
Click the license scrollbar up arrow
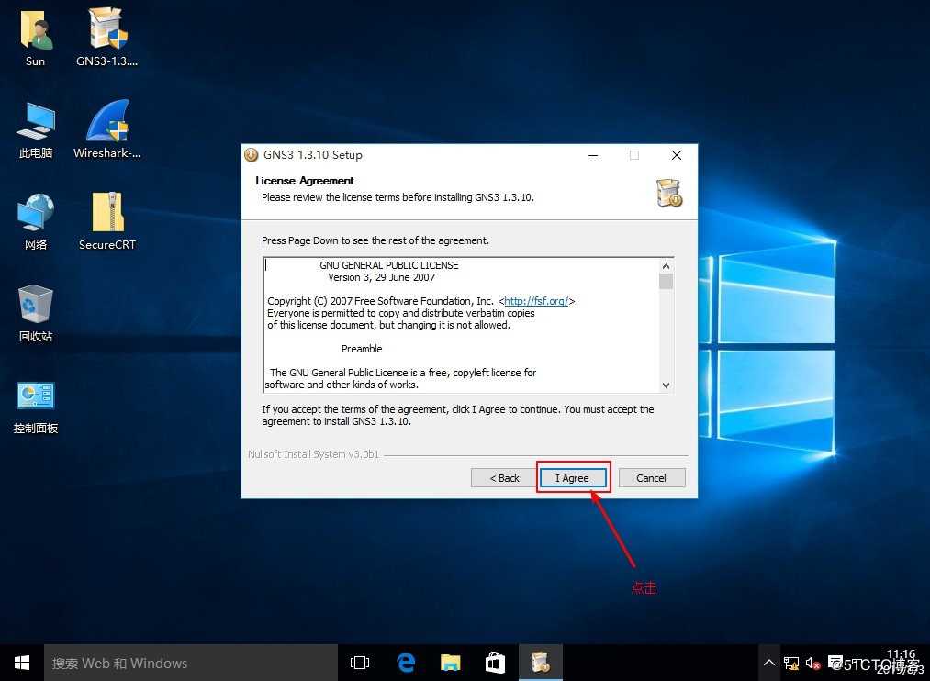[x=667, y=266]
